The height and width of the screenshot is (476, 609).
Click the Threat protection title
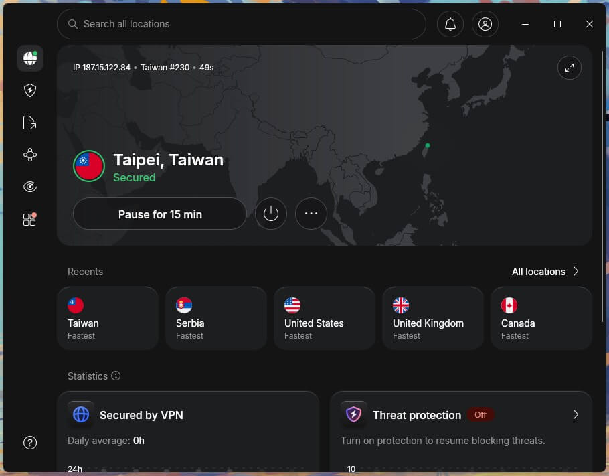pyautogui.click(x=417, y=415)
